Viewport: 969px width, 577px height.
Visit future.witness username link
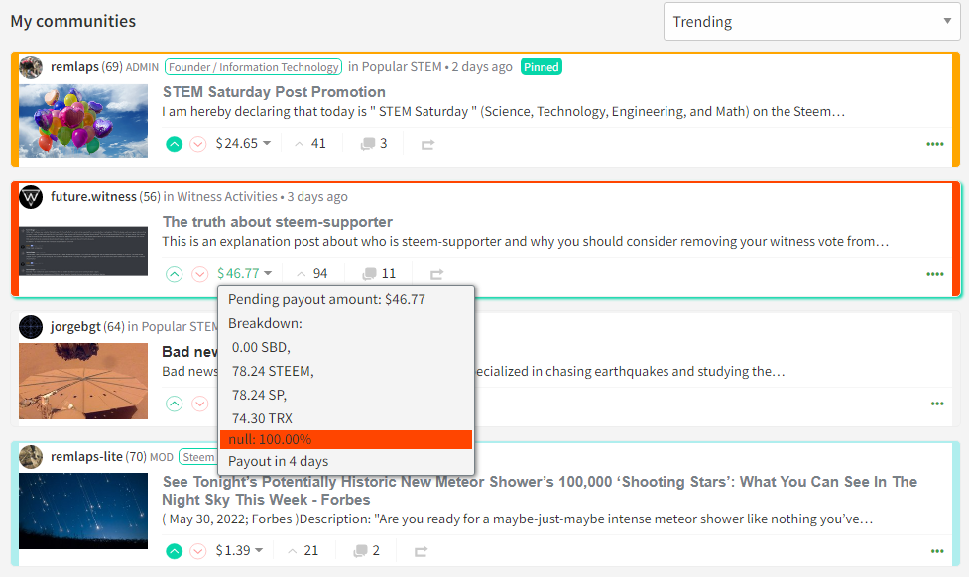coord(93,196)
